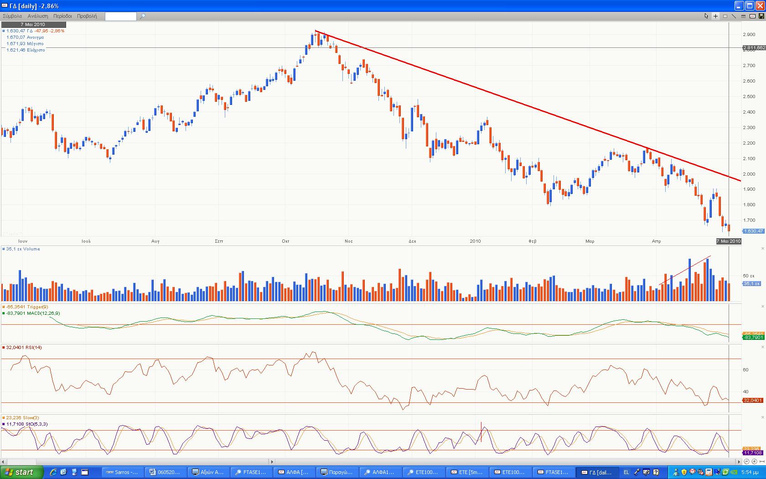Click the 2.811,662 price level label
The width and height of the screenshot is (766, 479).
pos(754,47)
